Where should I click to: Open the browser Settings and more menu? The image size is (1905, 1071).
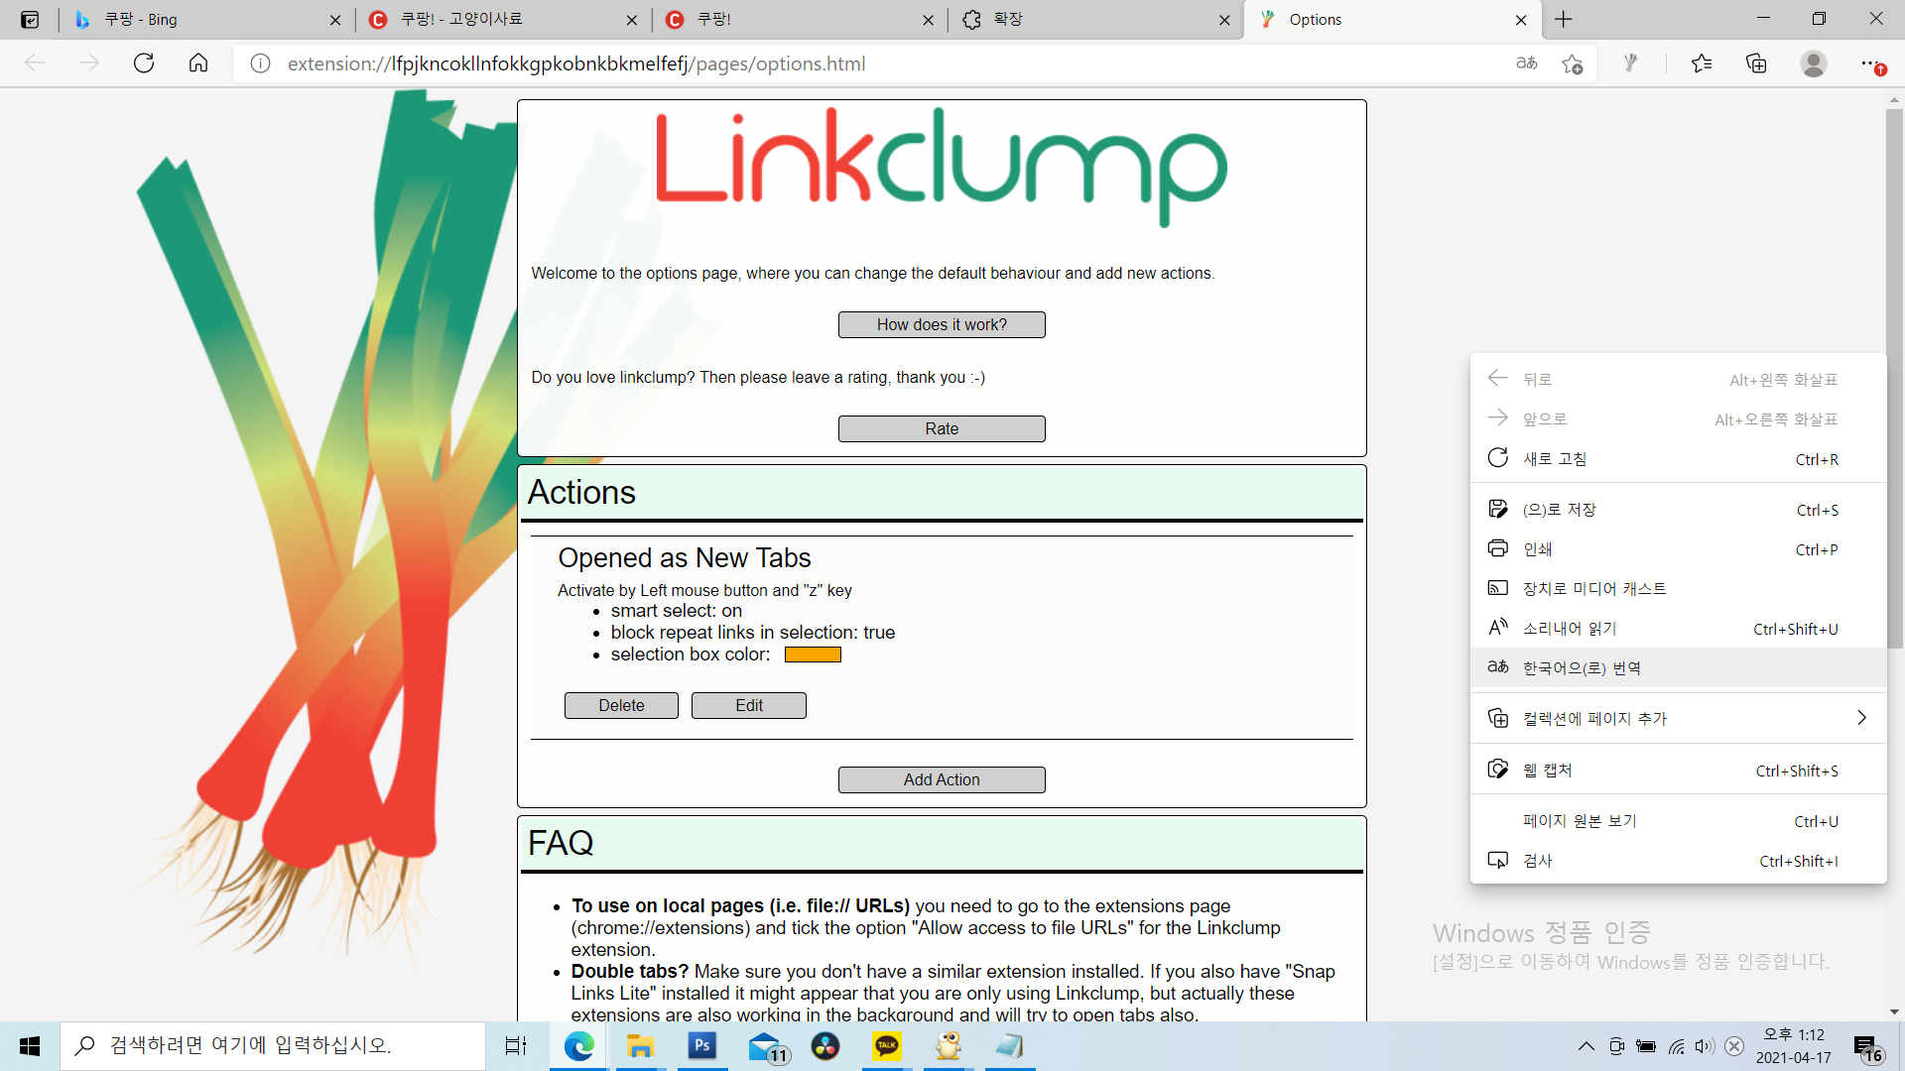[1871, 63]
